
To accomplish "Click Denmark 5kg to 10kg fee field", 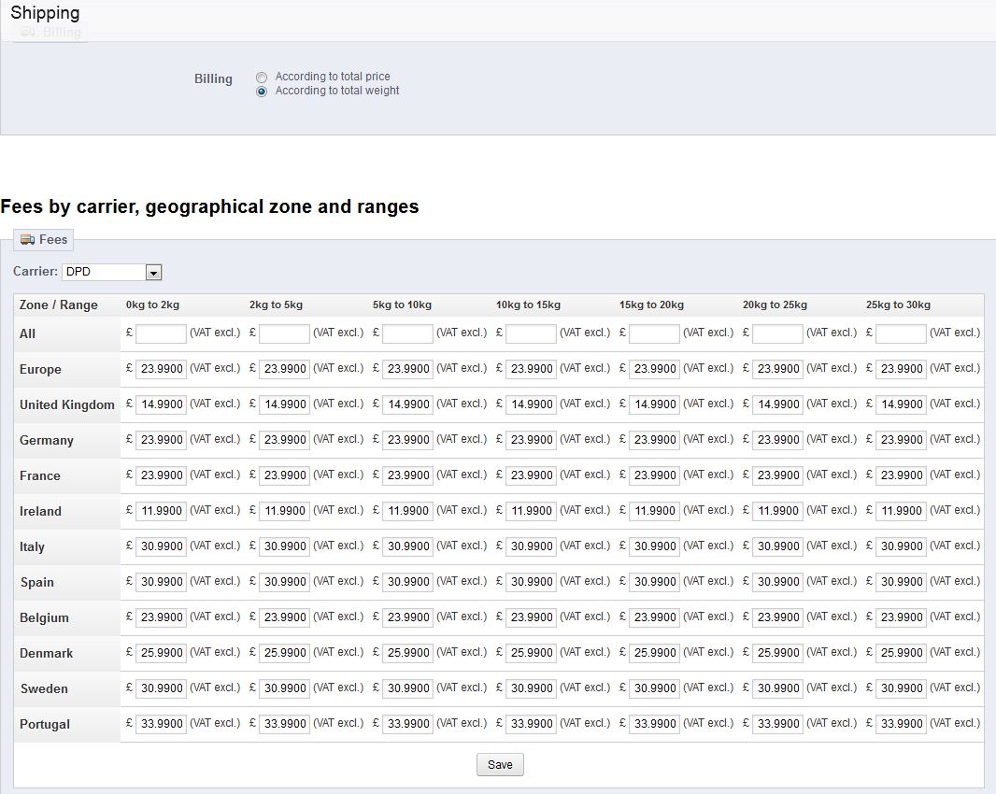I will pyautogui.click(x=407, y=654).
